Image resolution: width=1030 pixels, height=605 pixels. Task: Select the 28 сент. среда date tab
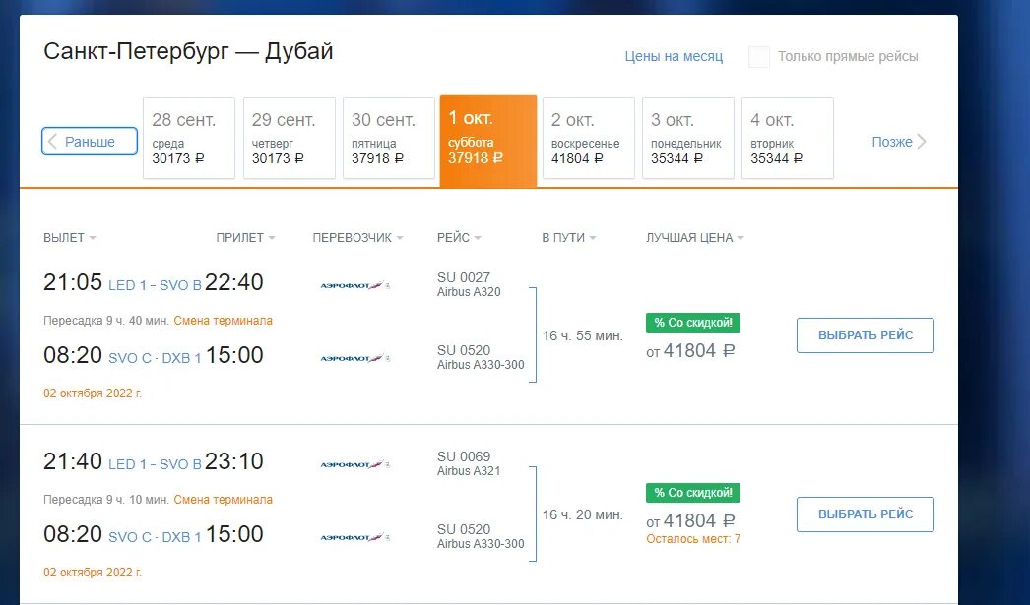pyautogui.click(x=189, y=138)
